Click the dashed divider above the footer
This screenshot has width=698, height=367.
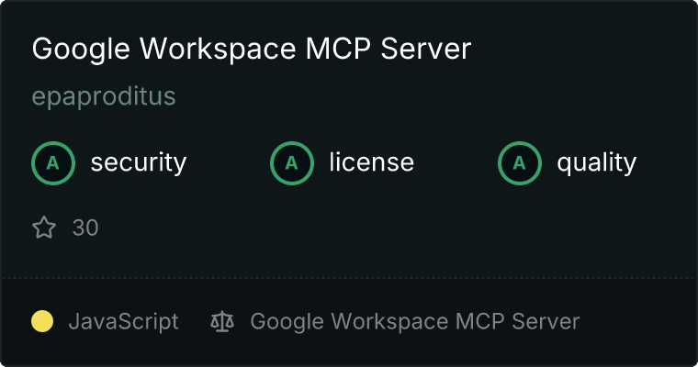click(x=349, y=277)
